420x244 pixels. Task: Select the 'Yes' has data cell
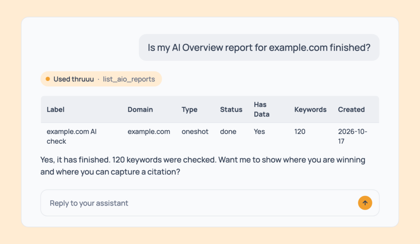(259, 131)
